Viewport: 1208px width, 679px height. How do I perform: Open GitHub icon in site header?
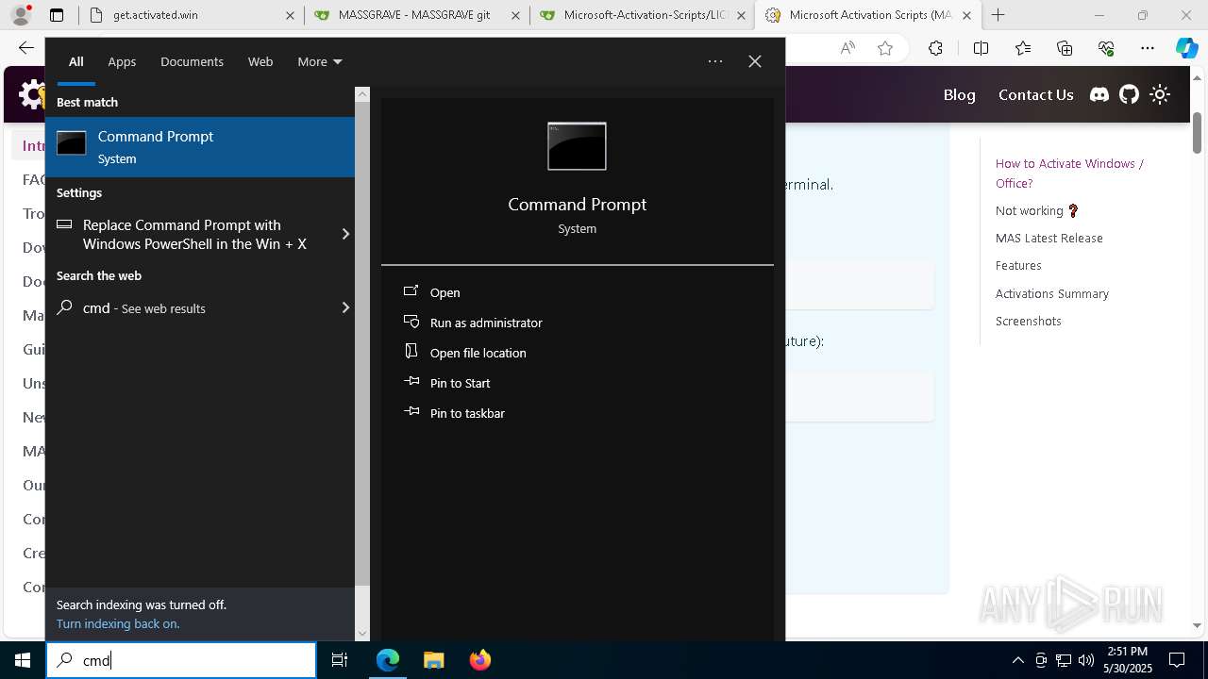[x=1130, y=94]
